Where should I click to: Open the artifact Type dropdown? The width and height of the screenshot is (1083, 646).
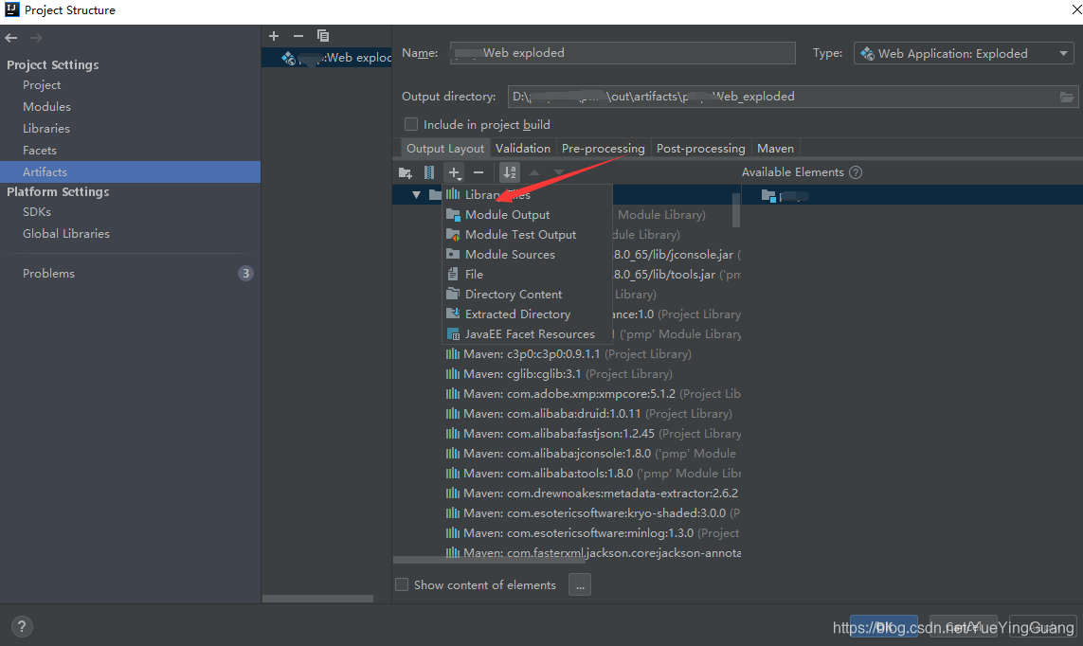tap(965, 53)
